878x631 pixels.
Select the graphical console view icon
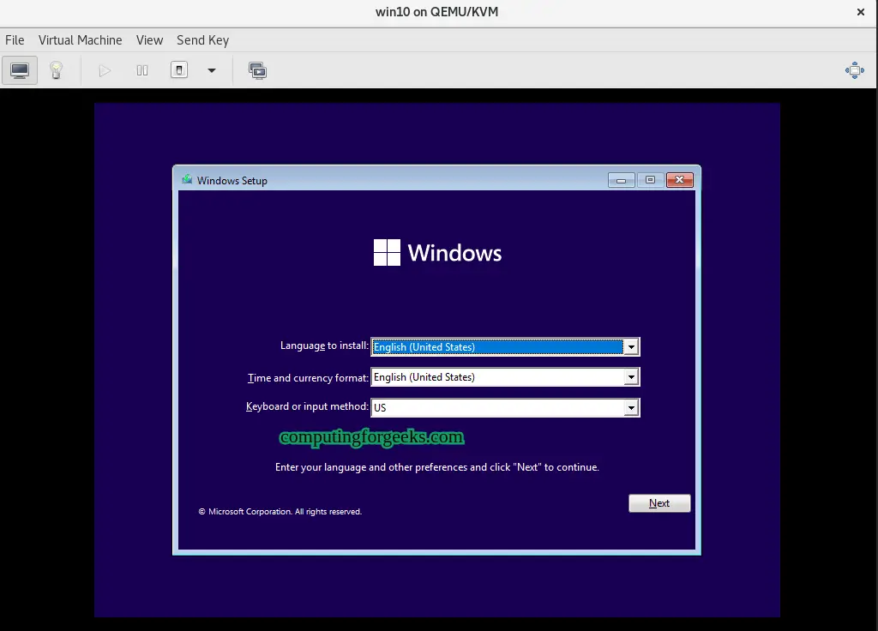[19, 70]
